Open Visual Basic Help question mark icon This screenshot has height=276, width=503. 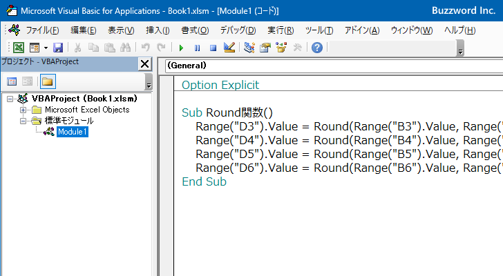click(x=317, y=48)
